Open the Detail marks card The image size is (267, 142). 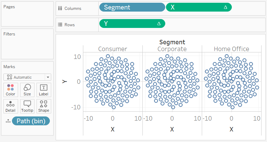tap(11, 106)
